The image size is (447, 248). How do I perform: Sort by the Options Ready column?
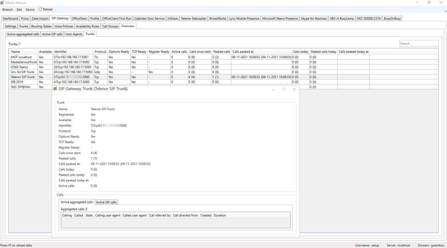(119, 52)
